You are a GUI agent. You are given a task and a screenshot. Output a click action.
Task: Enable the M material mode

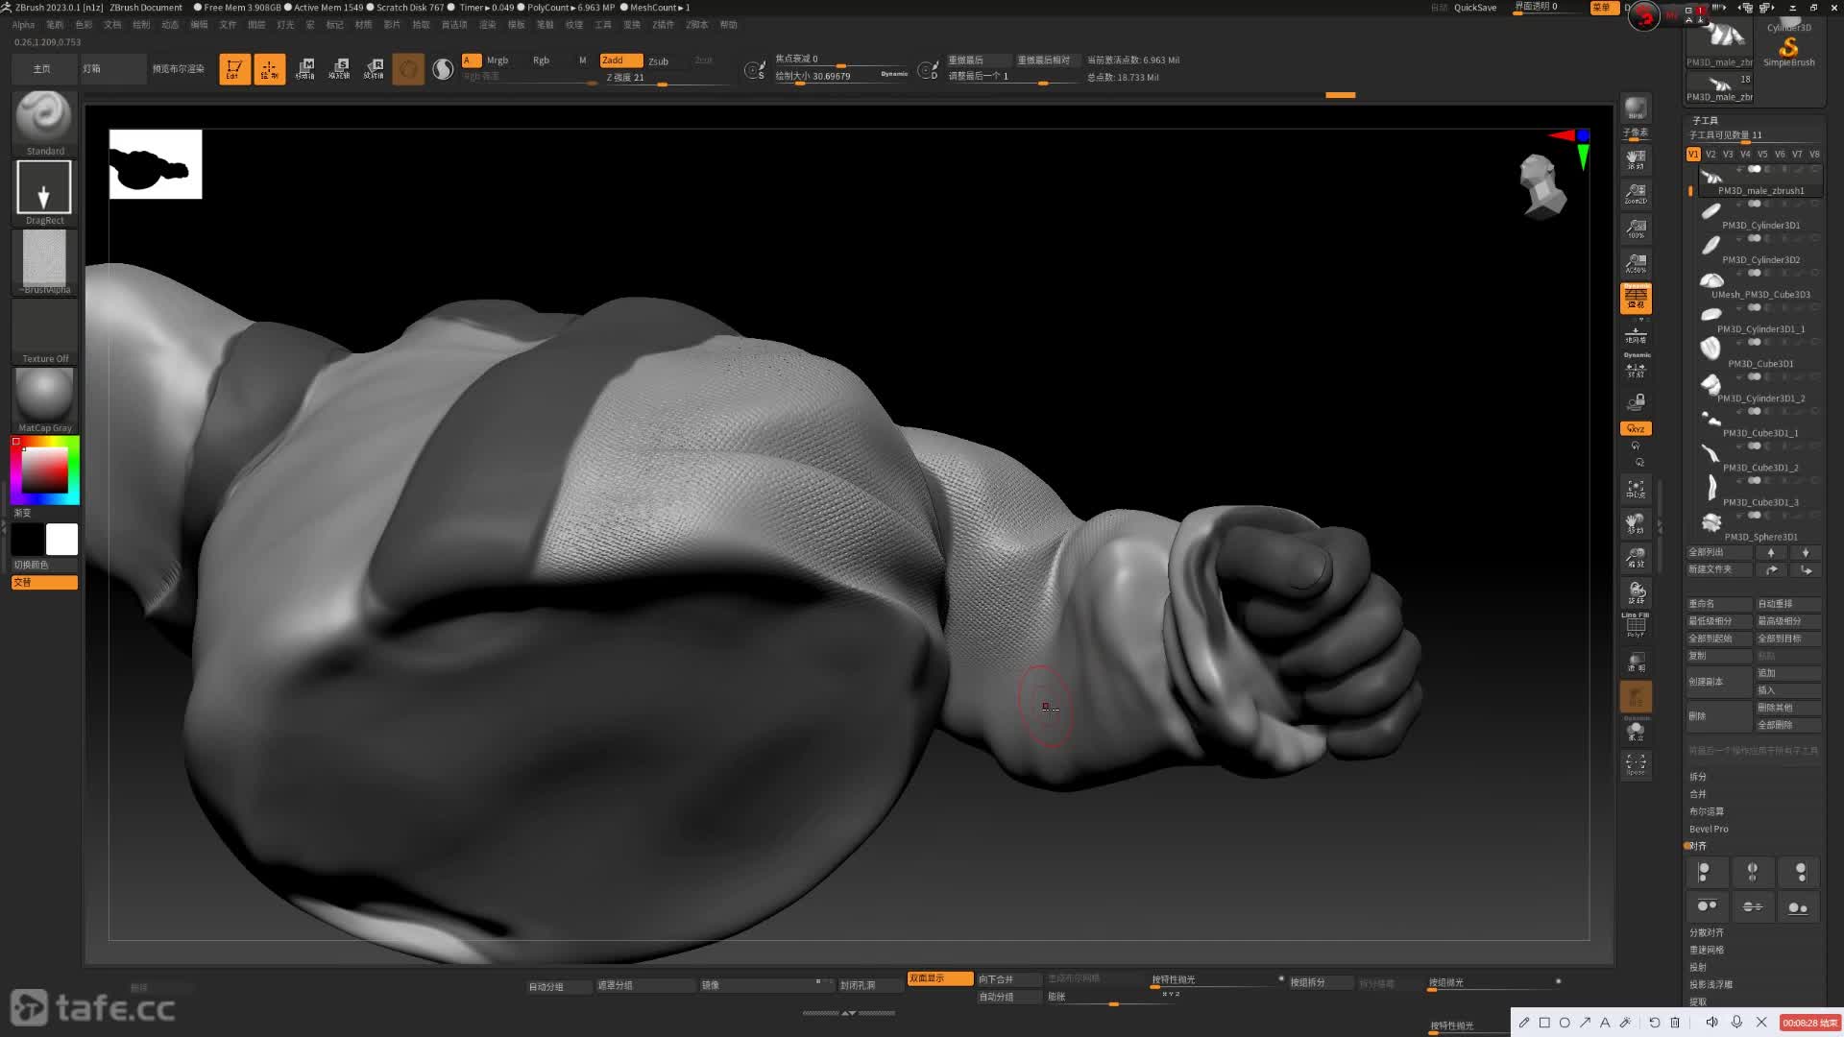(582, 60)
